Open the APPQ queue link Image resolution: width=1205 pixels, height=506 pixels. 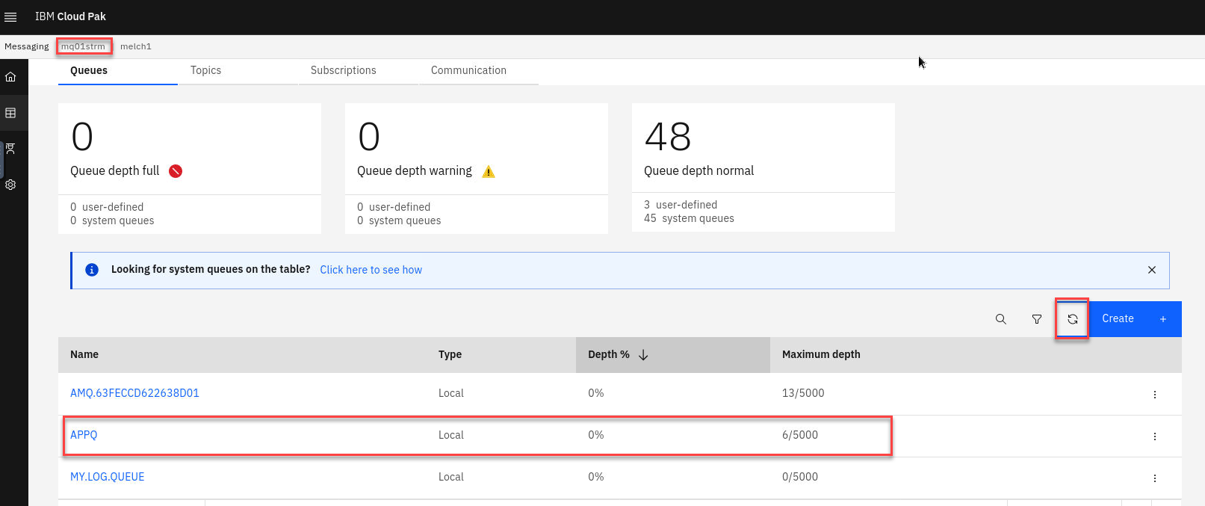click(84, 435)
